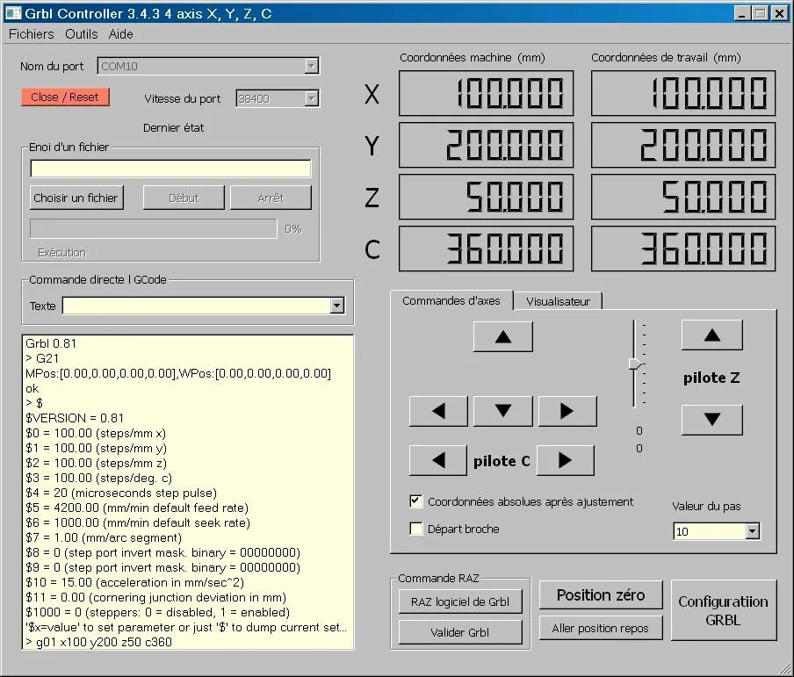The height and width of the screenshot is (677, 794).
Task: Click the vertical jog speed slider handle
Action: pos(634,364)
